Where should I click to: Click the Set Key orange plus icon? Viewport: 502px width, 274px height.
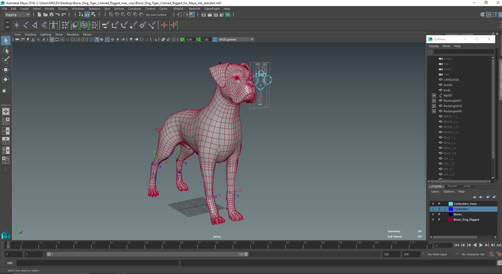coord(164,25)
